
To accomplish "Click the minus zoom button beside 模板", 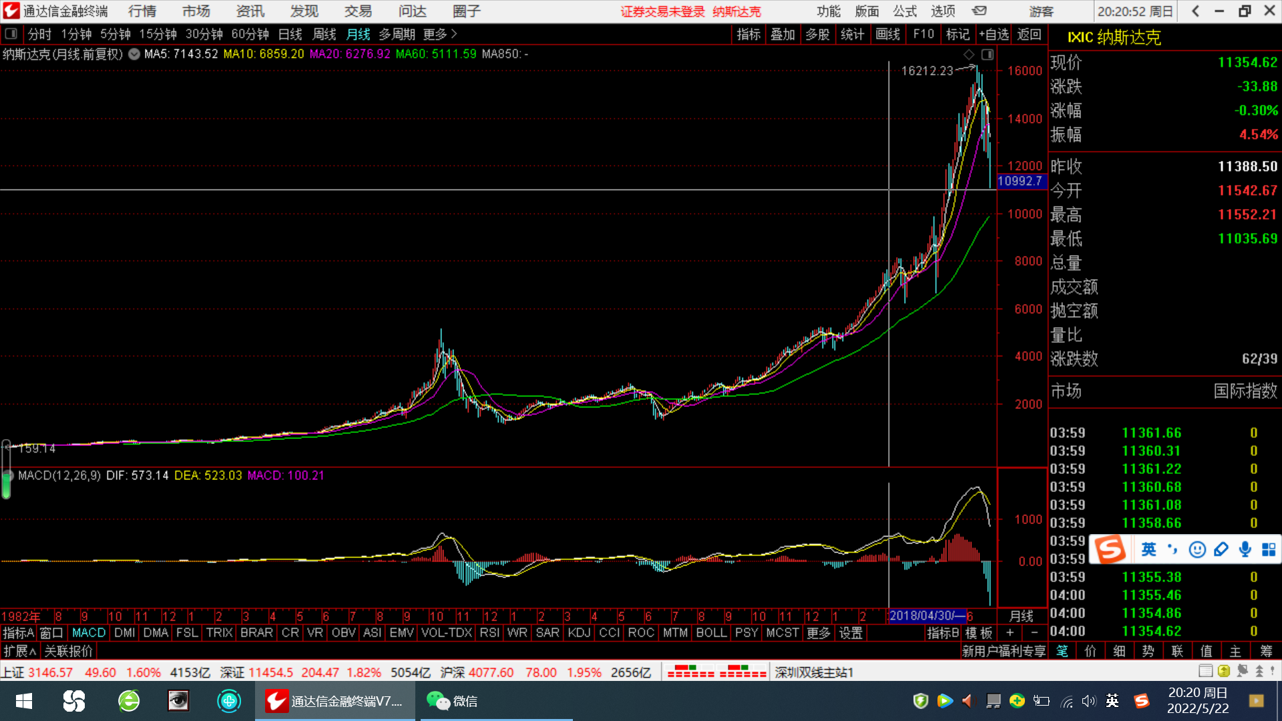I will click(x=1034, y=632).
